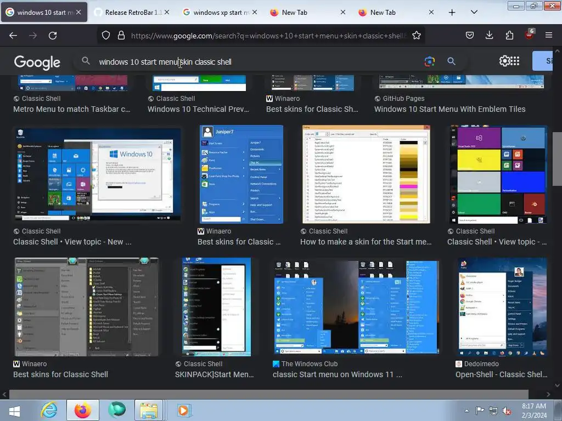This screenshot has width=562, height=421.
Task: Open Open-Shell Classic Shell Dedoimedo link
Action: [501, 374]
